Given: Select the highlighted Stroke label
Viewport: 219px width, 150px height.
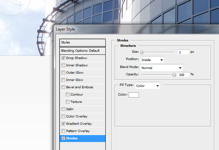Looking at the screenshot, I should coord(72,138).
